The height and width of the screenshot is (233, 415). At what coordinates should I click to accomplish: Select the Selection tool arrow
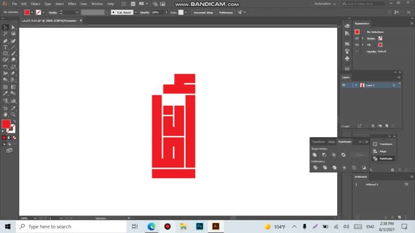tap(5, 27)
